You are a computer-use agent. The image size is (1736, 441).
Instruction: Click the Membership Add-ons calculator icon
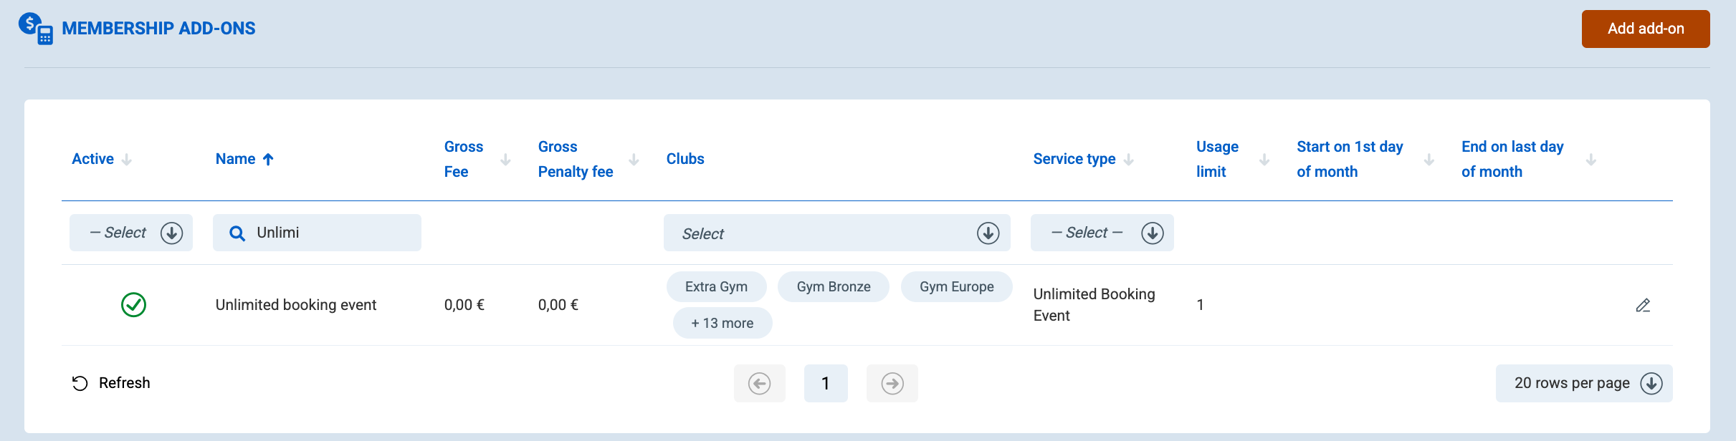[x=36, y=29]
